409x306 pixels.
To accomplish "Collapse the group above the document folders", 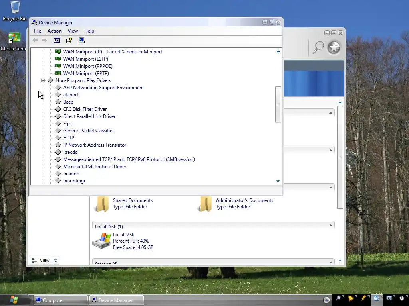I will 331,188.
